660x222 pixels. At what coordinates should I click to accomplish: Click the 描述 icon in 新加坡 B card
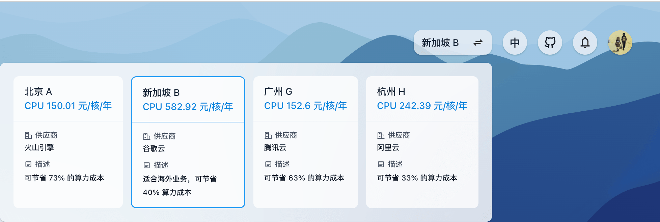point(146,165)
